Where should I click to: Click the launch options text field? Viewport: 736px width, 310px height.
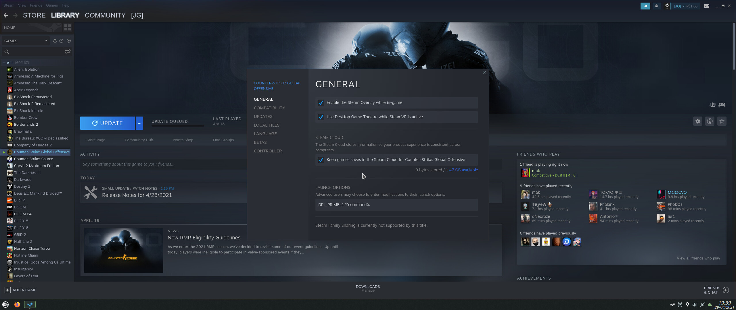pyautogui.click(x=396, y=205)
